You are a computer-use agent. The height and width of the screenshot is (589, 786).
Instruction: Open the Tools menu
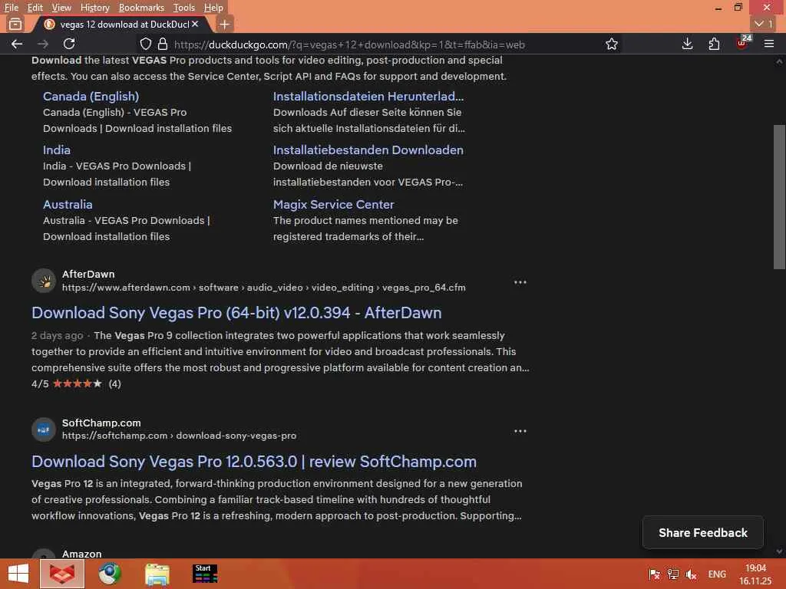coord(184,8)
